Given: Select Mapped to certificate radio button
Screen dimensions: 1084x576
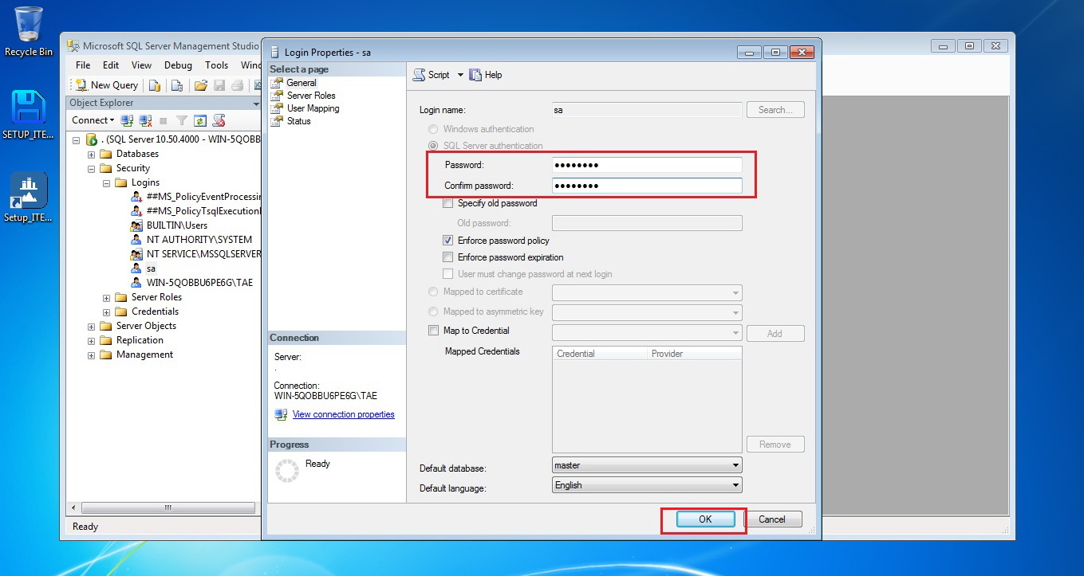Looking at the screenshot, I should tap(433, 292).
